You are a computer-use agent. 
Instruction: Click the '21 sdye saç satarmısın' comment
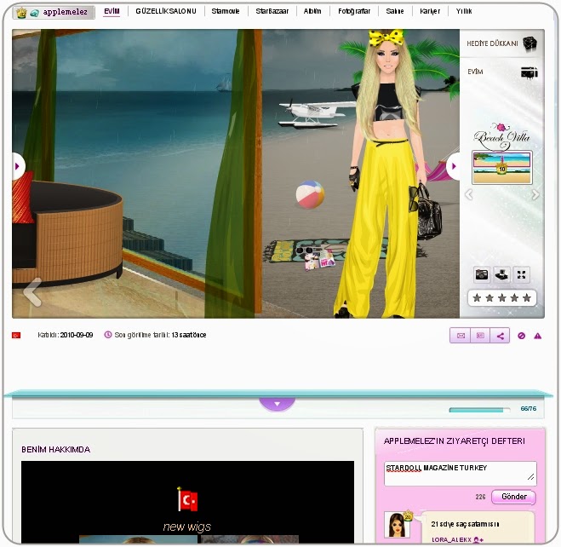click(465, 524)
